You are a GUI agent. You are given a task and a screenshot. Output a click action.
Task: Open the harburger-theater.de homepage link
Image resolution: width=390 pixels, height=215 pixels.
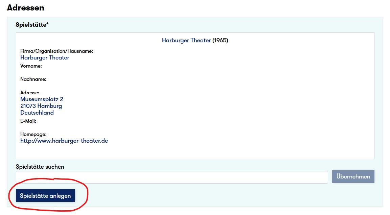pos(64,141)
